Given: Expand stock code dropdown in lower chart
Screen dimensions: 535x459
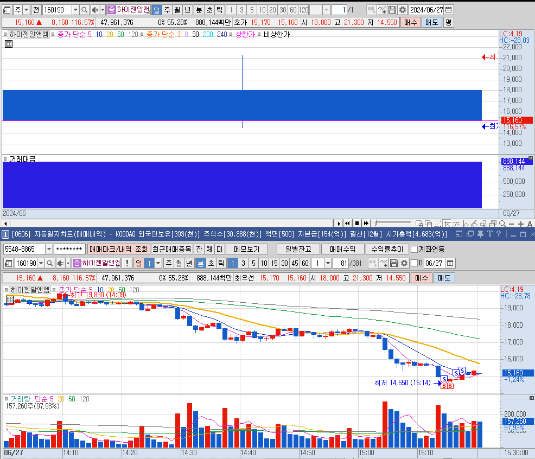Looking at the screenshot, I should pyautogui.click(x=41, y=263).
